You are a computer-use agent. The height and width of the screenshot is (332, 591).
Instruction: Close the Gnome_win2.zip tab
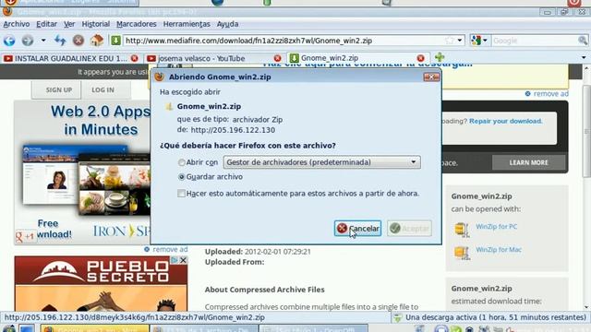coord(421,58)
